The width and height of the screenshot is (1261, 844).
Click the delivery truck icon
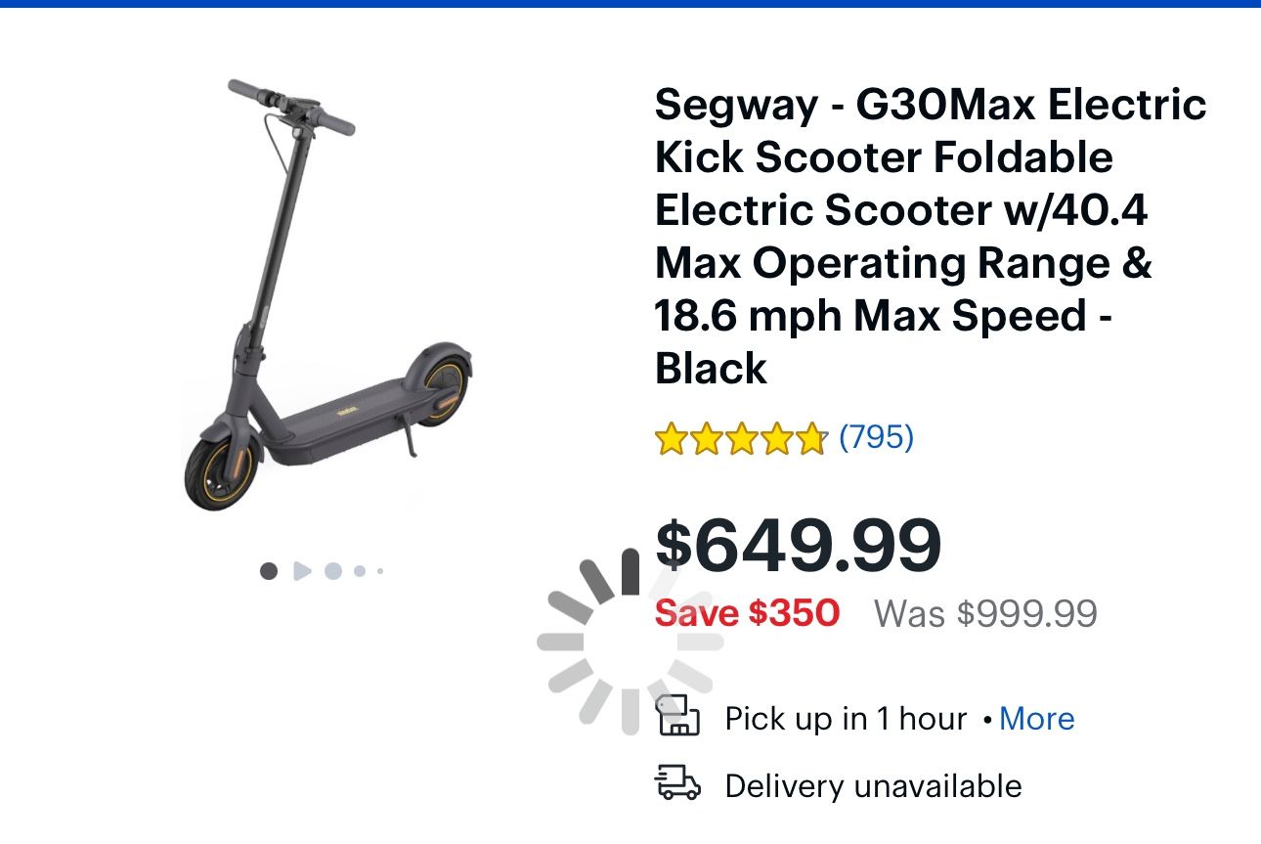[677, 785]
